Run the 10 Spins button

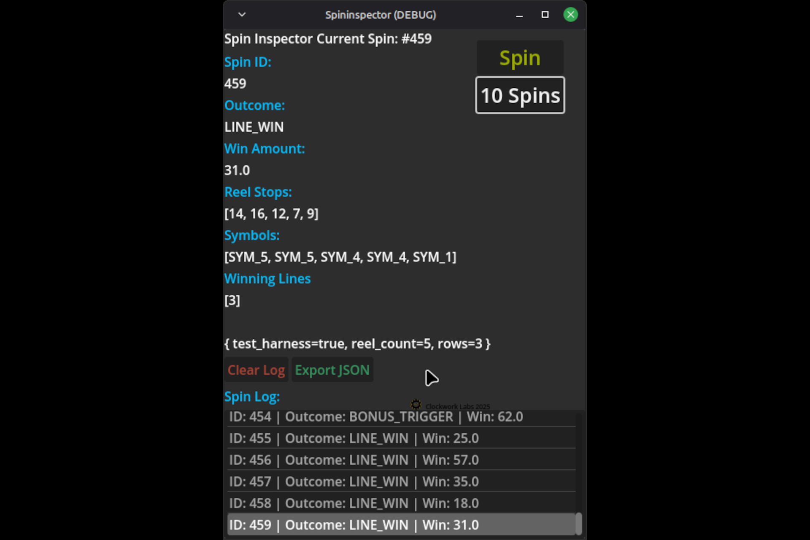coord(520,95)
